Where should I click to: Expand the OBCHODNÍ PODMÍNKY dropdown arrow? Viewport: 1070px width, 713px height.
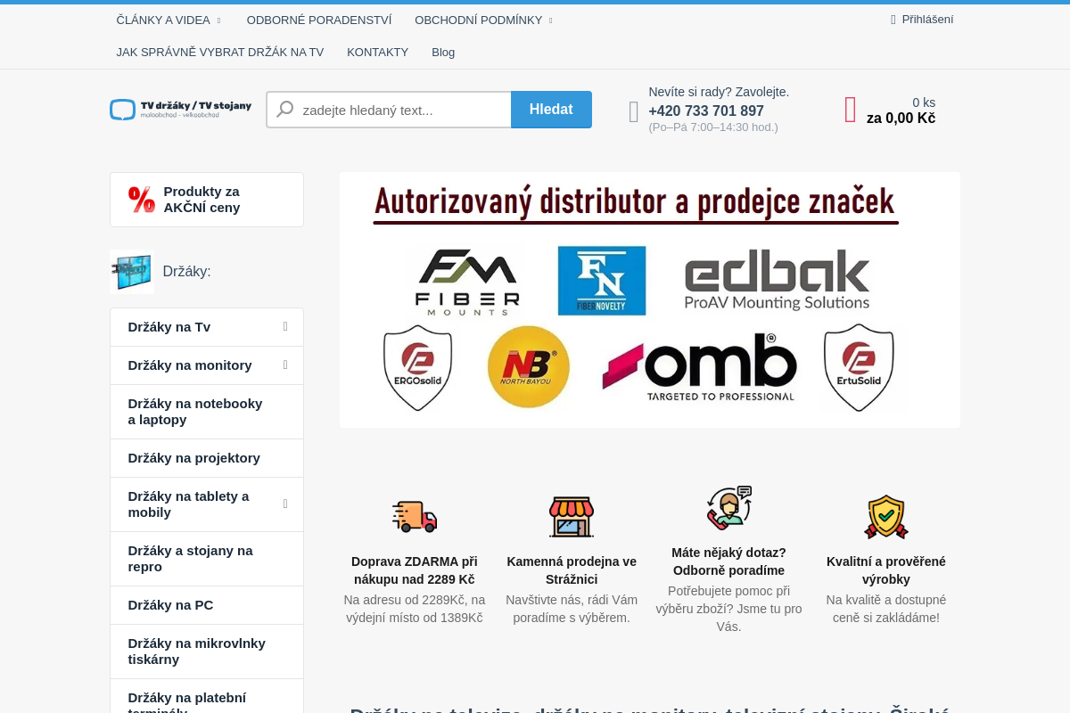pyautogui.click(x=550, y=20)
